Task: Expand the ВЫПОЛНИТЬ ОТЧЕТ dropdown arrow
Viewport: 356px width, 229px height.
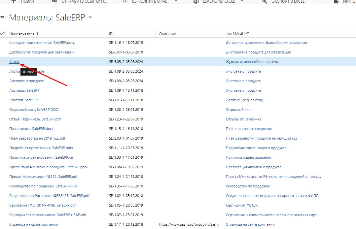Action: click(x=175, y=1)
